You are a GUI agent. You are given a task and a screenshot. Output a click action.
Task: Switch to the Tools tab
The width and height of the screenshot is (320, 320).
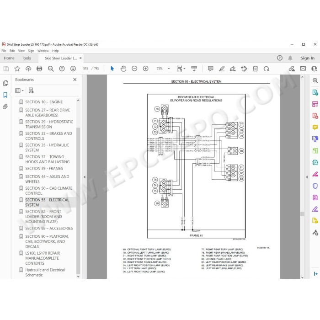tap(27, 58)
